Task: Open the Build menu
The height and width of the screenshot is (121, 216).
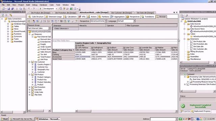Action: [x=28, y=5]
